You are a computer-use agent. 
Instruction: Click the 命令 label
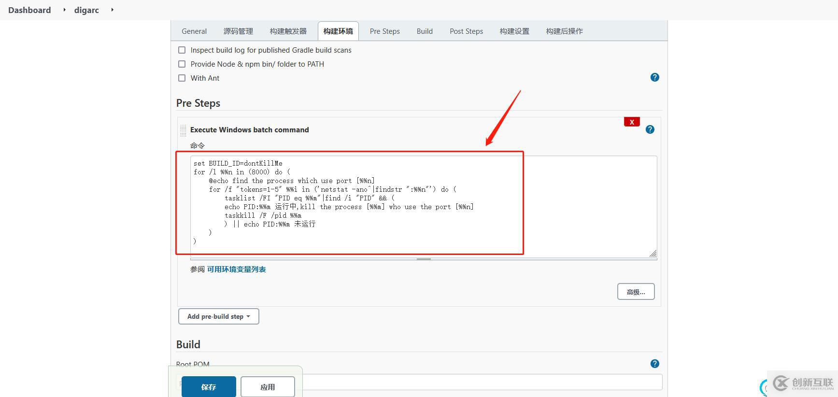[x=198, y=145]
